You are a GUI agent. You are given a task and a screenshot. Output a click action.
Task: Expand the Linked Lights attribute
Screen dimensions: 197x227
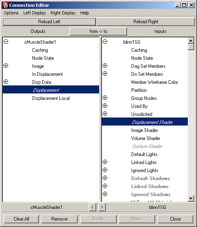point(105,162)
